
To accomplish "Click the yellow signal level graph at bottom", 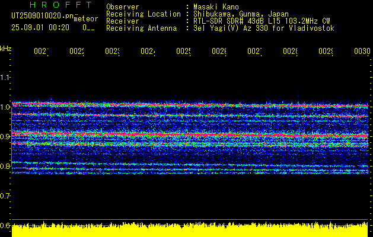I will point(190,230).
